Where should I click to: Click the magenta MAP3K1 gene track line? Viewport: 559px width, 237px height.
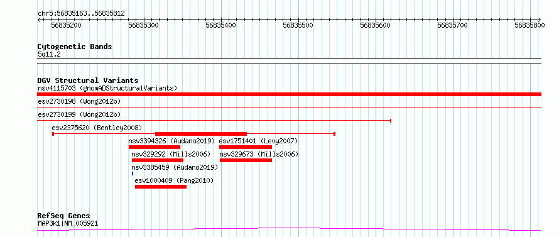[x=289, y=229]
